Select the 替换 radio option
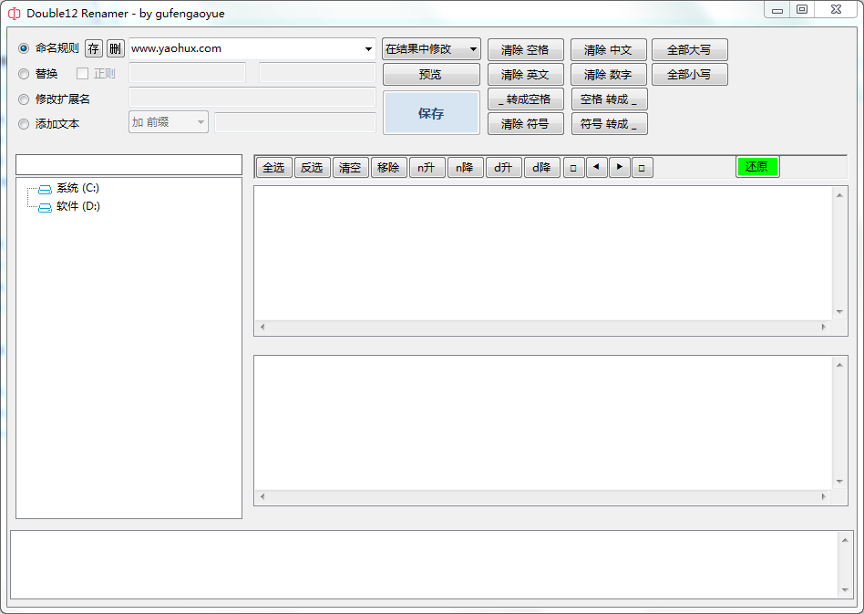 point(25,74)
